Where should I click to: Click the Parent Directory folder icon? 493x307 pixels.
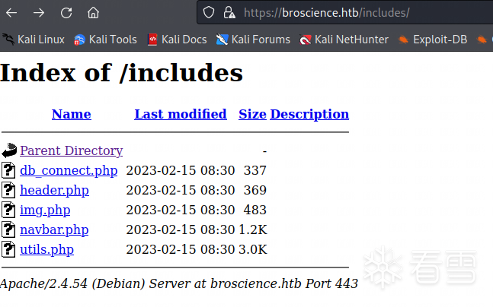click(9, 150)
